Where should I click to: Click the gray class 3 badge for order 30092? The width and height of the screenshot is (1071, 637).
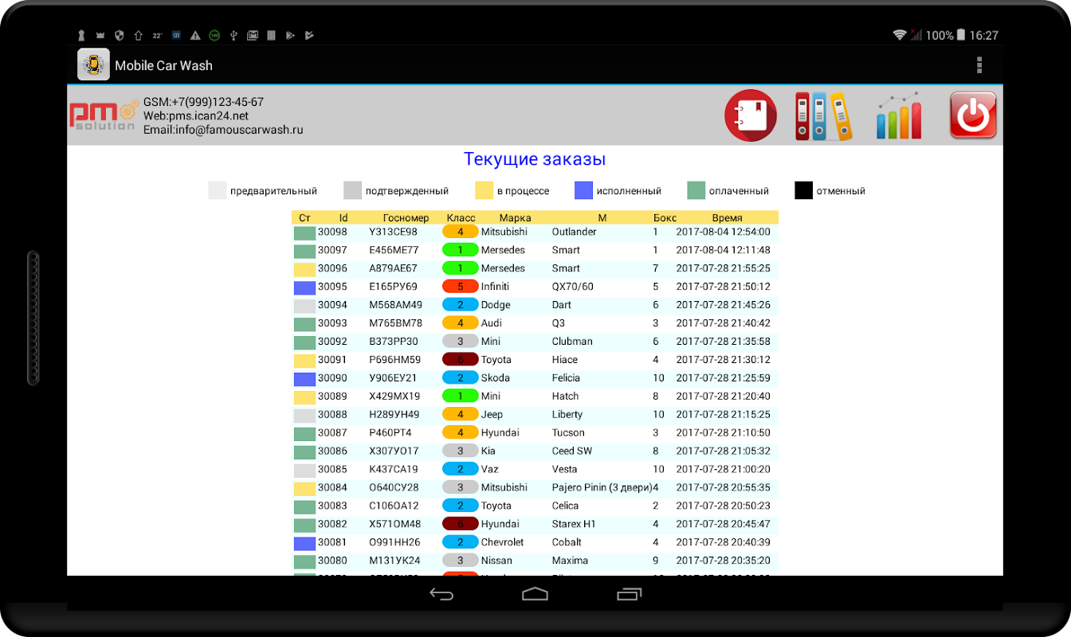click(x=461, y=342)
